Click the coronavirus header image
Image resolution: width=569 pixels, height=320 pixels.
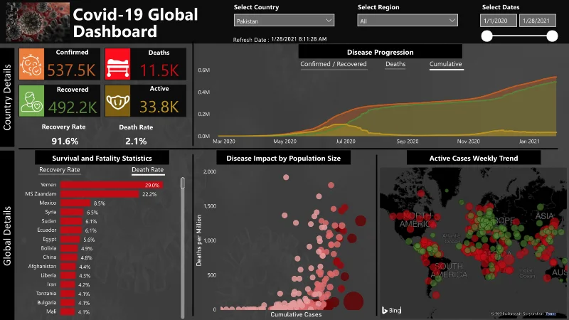(x=38, y=22)
